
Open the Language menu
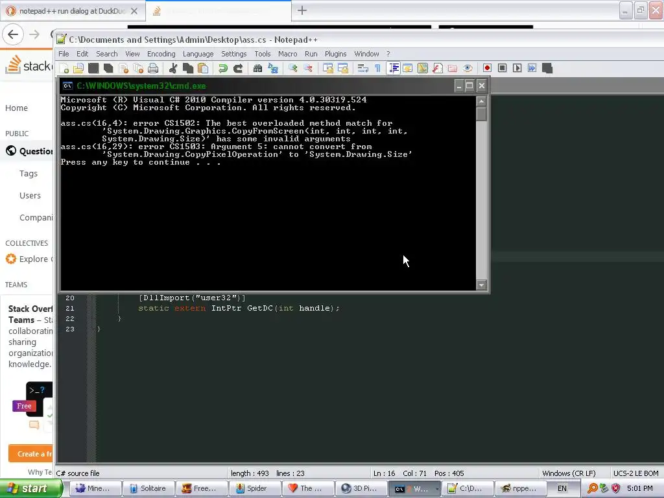click(198, 54)
